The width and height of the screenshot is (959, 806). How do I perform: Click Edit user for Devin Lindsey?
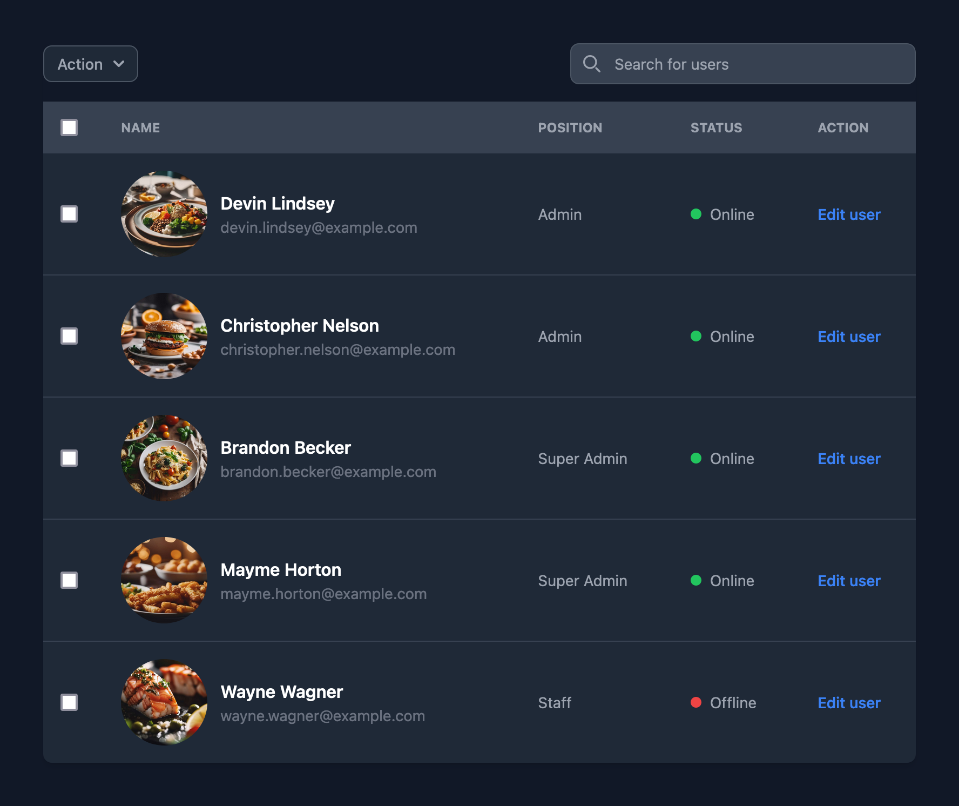pos(849,214)
